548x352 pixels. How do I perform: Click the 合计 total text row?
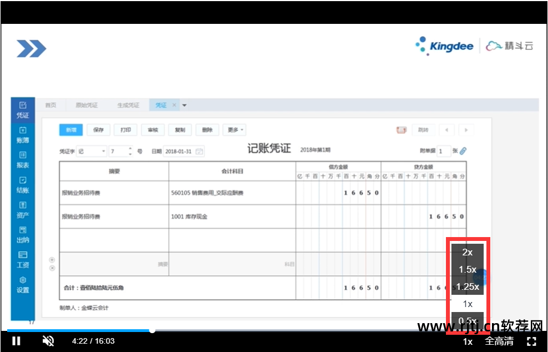coord(94,288)
